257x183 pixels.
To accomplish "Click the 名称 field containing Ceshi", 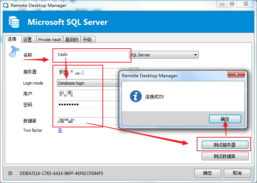I will point(92,55).
